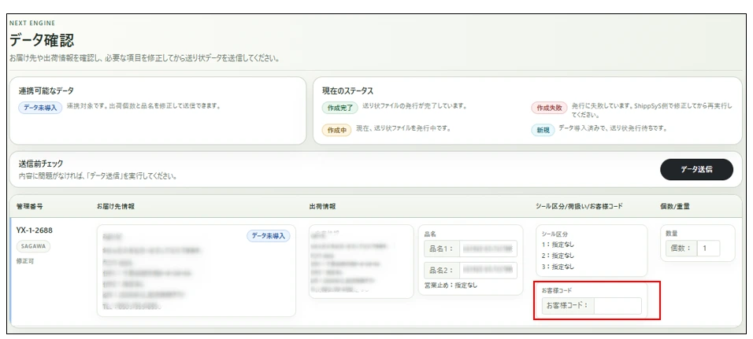This screenshot has height=339, width=753.
Task: Click the データ送信 button
Action: point(696,169)
